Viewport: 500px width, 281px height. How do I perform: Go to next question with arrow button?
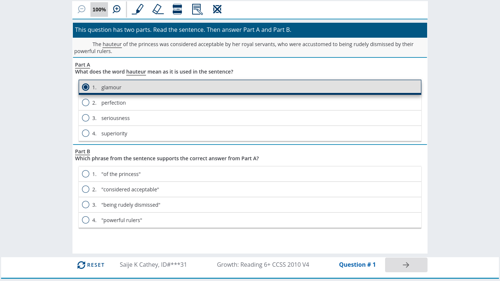click(406, 265)
